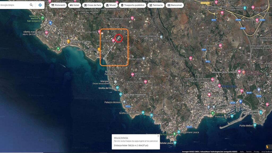Click the Messapia Hotel & Resort pin
The height and width of the screenshot is (153, 272).
(239, 72)
